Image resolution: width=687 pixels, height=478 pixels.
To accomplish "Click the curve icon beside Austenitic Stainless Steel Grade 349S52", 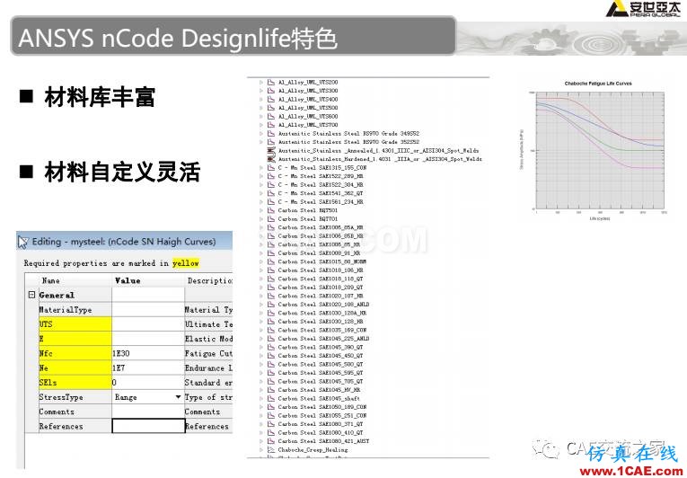I will pos(271,133).
